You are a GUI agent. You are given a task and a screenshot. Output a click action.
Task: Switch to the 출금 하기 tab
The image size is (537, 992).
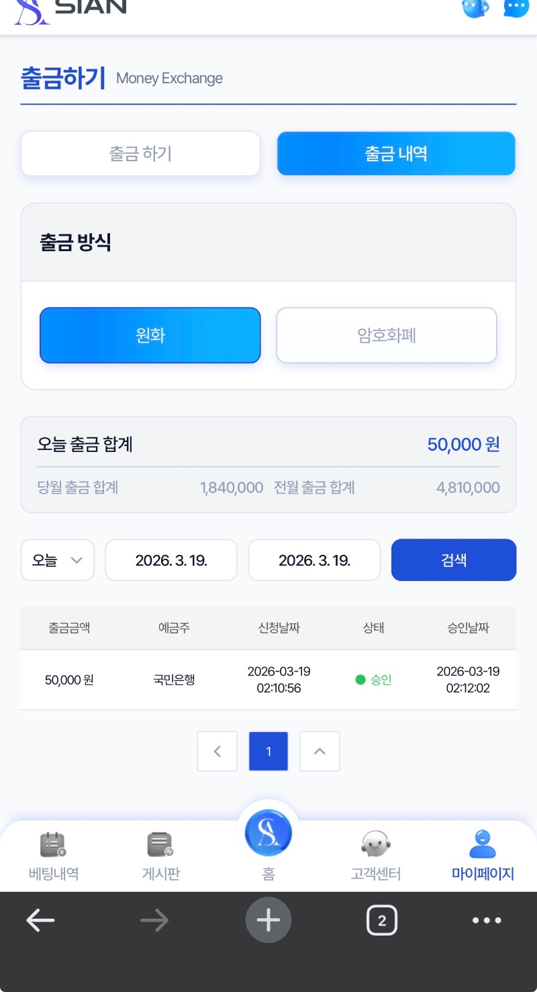pos(140,154)
